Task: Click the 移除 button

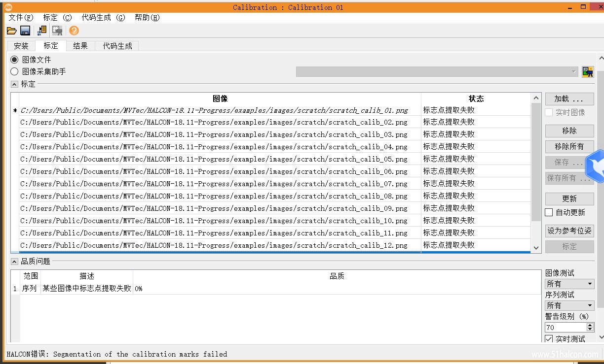Action: (x=569, y=131)
